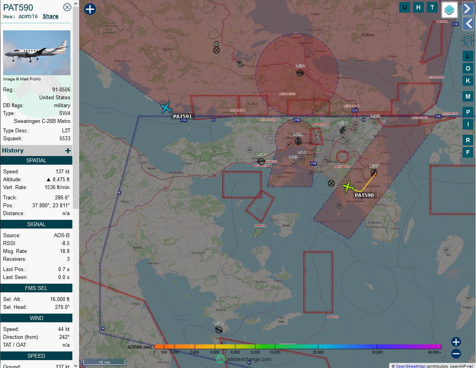Click the PAT590 map label
The width and height of the screenshot is (476, 368).
[364, 195]
